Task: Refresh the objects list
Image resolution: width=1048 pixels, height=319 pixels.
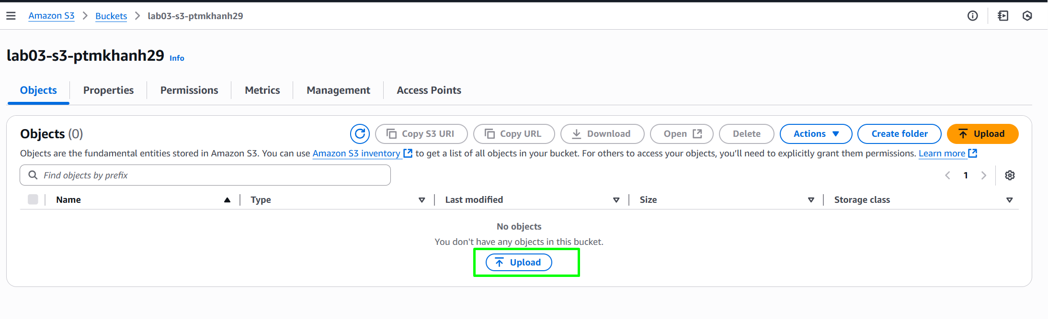Action: (x=360, y=134)
